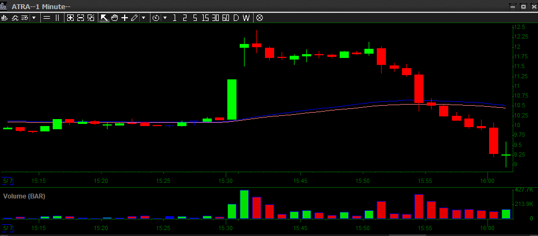
Task: Select the vertical lines tool
Action: tap(58, 18)
